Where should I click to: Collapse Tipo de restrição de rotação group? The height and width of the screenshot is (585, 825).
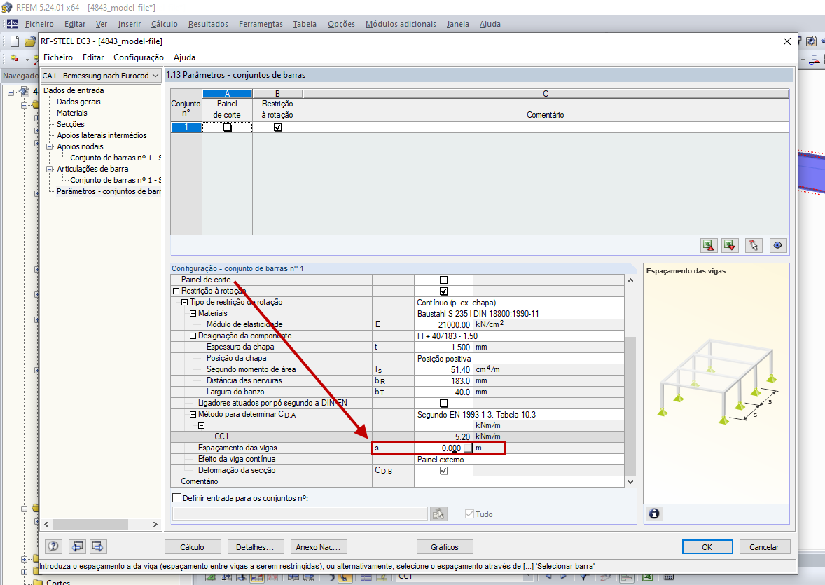click(185, 302)
